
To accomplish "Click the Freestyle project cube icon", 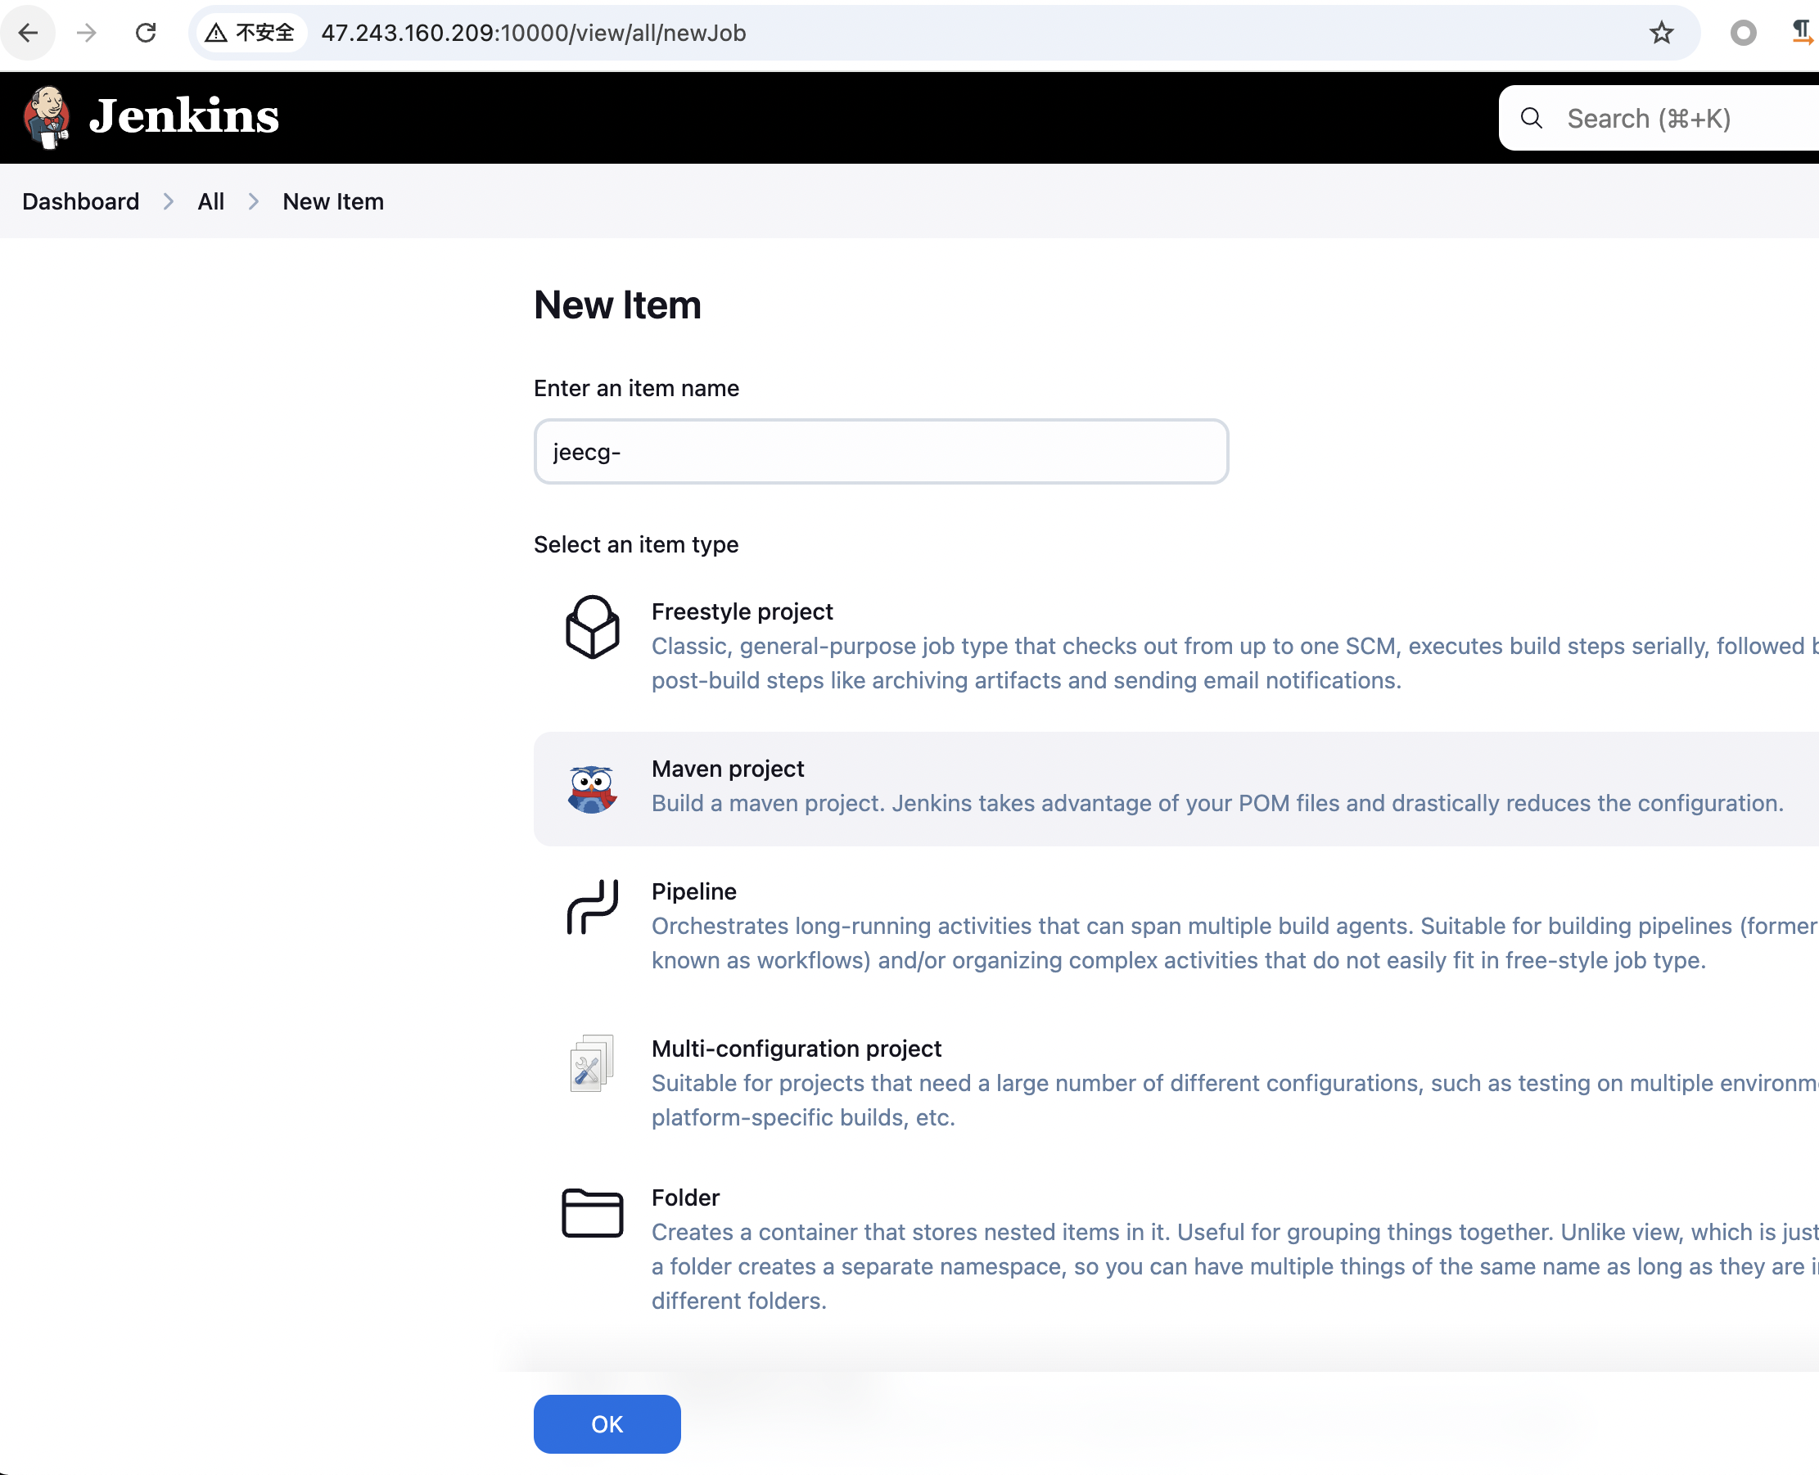I will pos(592,627).
